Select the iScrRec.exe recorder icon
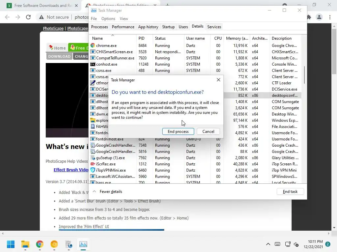This screenshot has height=252, width=337. coord(92,164)
